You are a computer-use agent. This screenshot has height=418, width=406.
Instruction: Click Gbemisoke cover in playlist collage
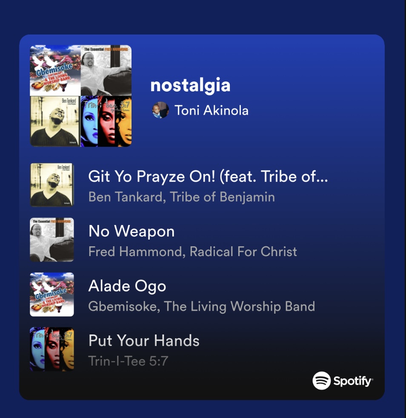tap(55, 70)
